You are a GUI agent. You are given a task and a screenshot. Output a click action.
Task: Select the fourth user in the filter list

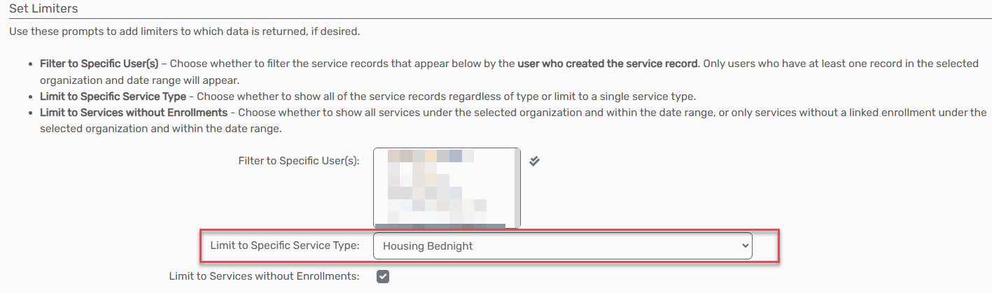pos(424,192)
